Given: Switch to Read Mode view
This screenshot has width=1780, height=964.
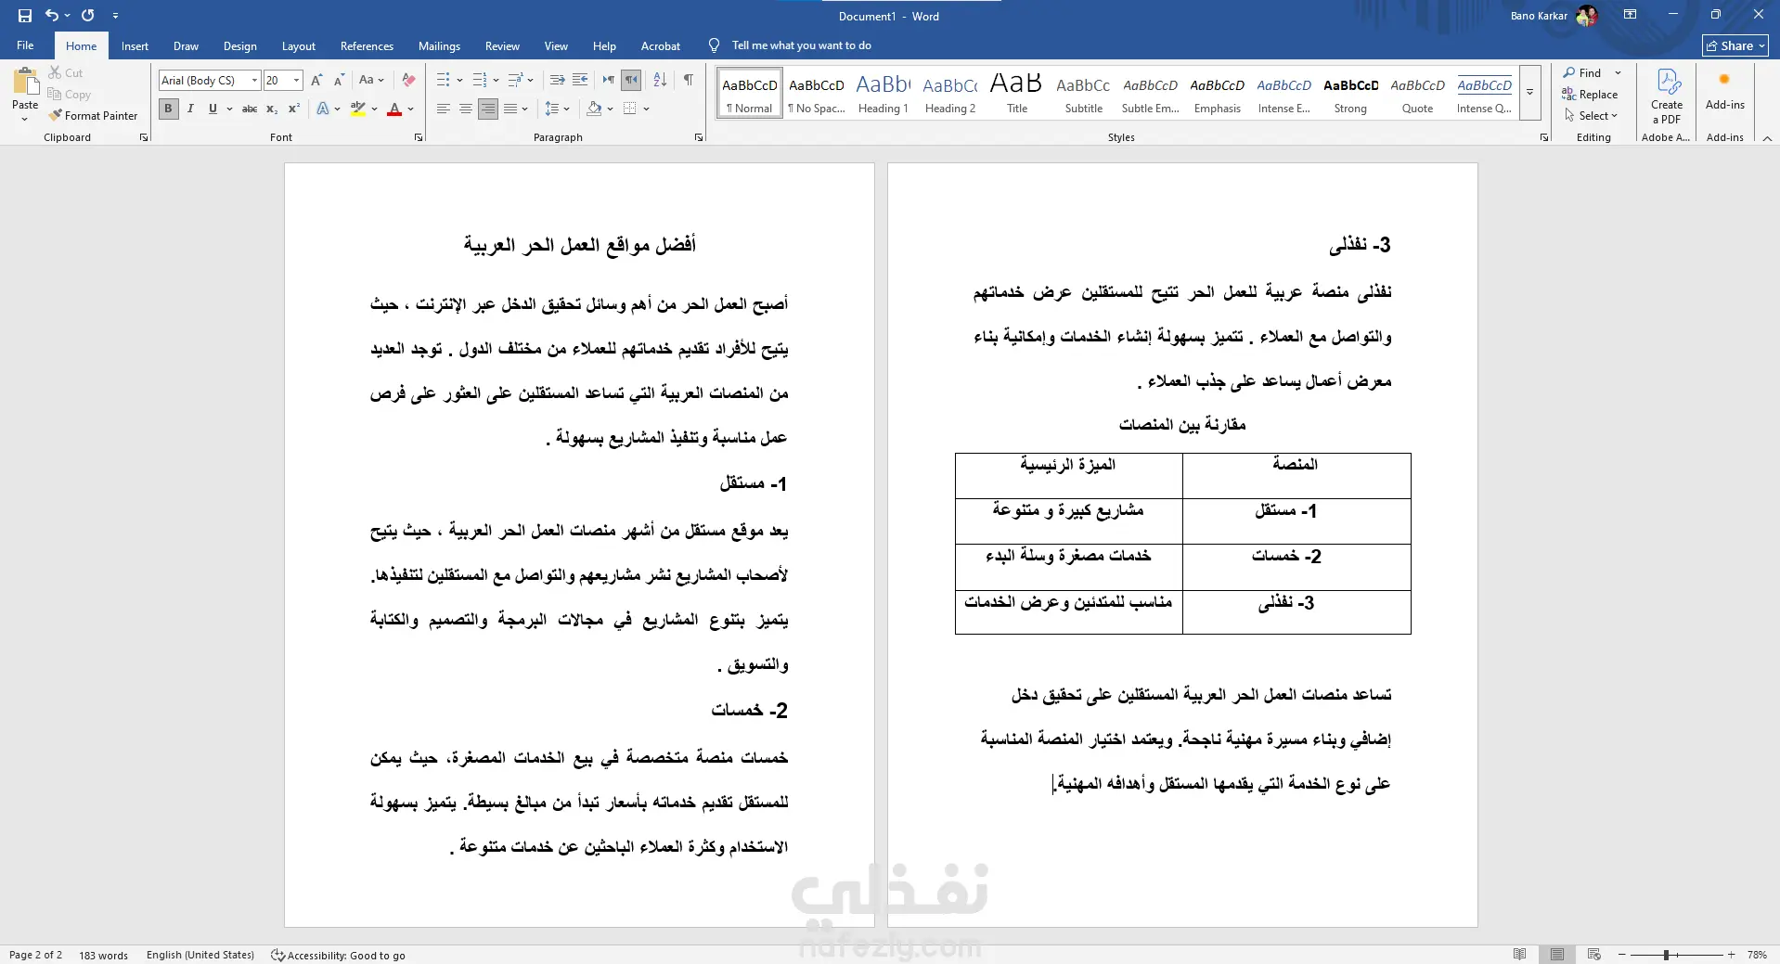Looking at the screenshot, I should [x=1520, y=955].
